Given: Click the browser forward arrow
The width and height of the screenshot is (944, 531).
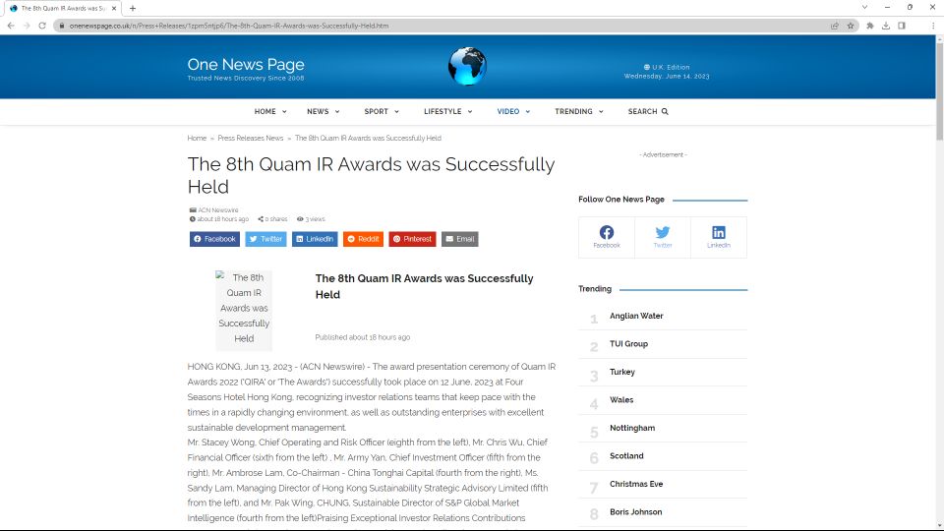Looking at the screenshot, I should (x=27, y=26).
